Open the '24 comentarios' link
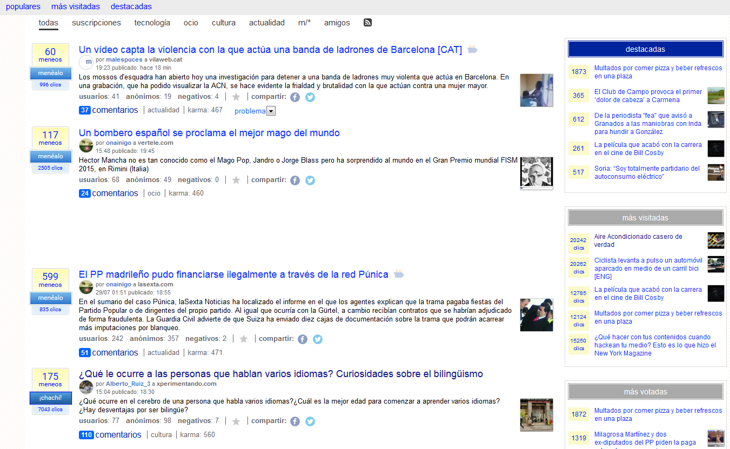Viewport: 730px width, 449px height. 109,193
